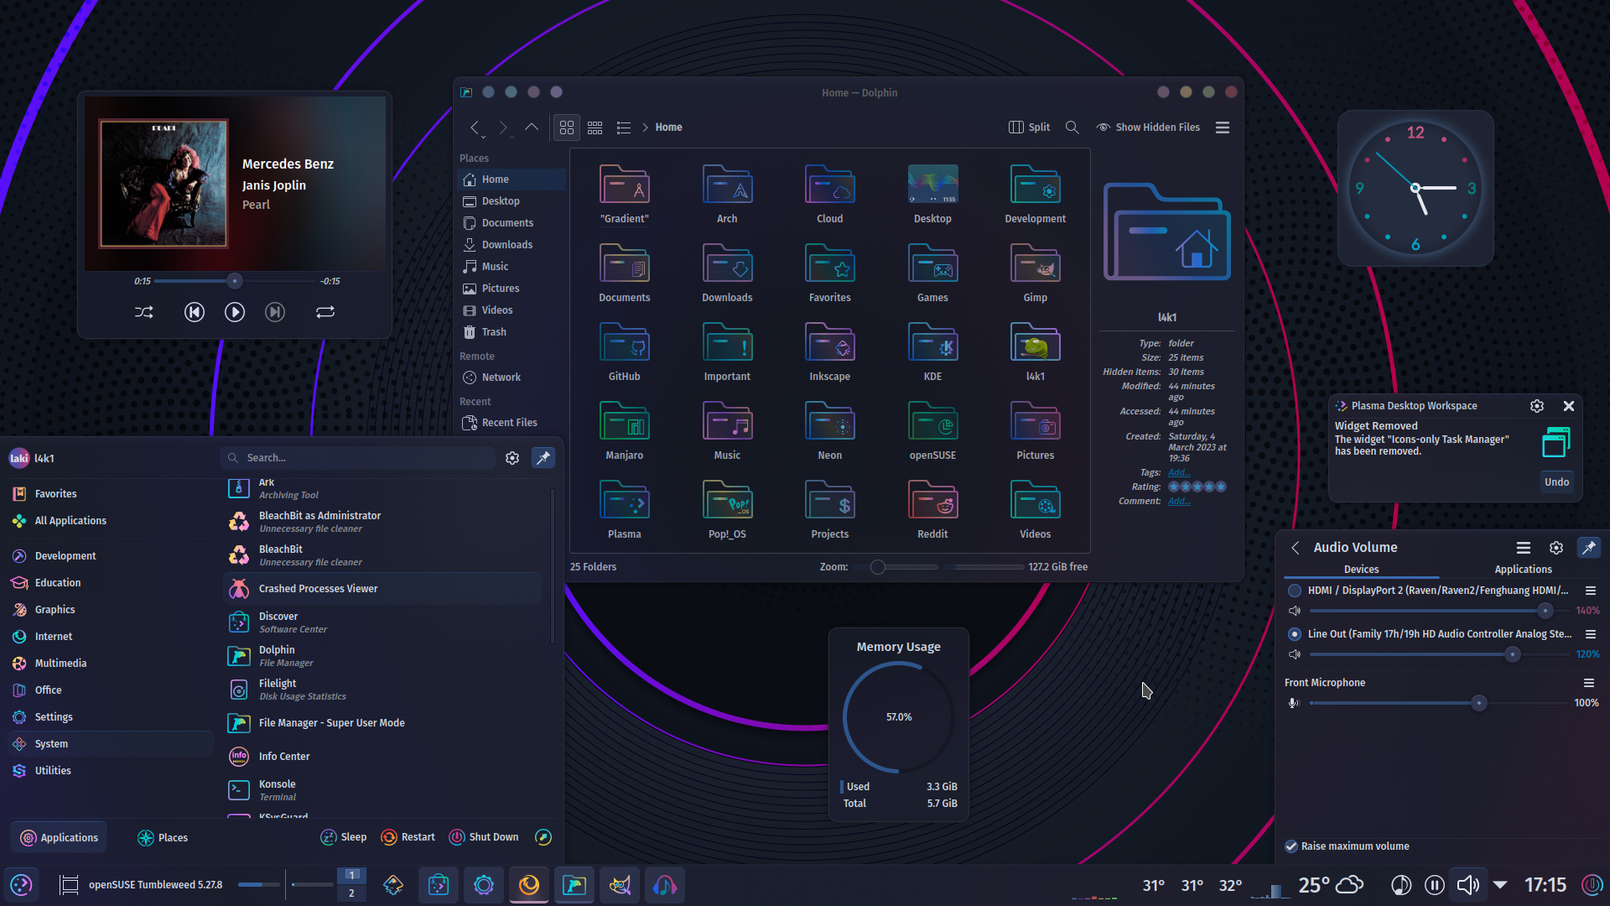
Task: Toggle Show Hidden Files in Dolphin
Action: point(1148,128)
